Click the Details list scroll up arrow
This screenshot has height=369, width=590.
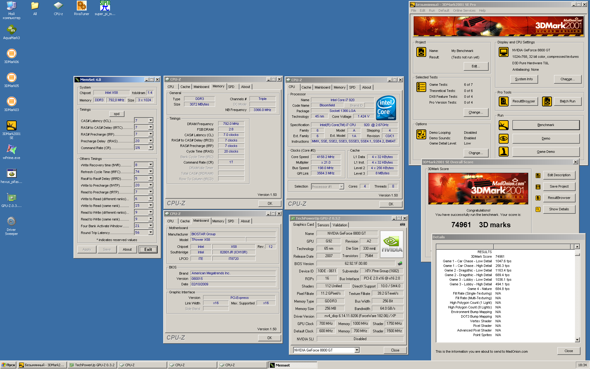[577, 247]
